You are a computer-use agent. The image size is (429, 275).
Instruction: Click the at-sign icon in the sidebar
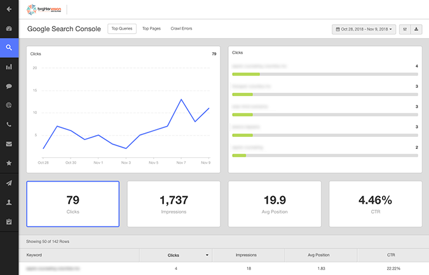click(9, 105)
